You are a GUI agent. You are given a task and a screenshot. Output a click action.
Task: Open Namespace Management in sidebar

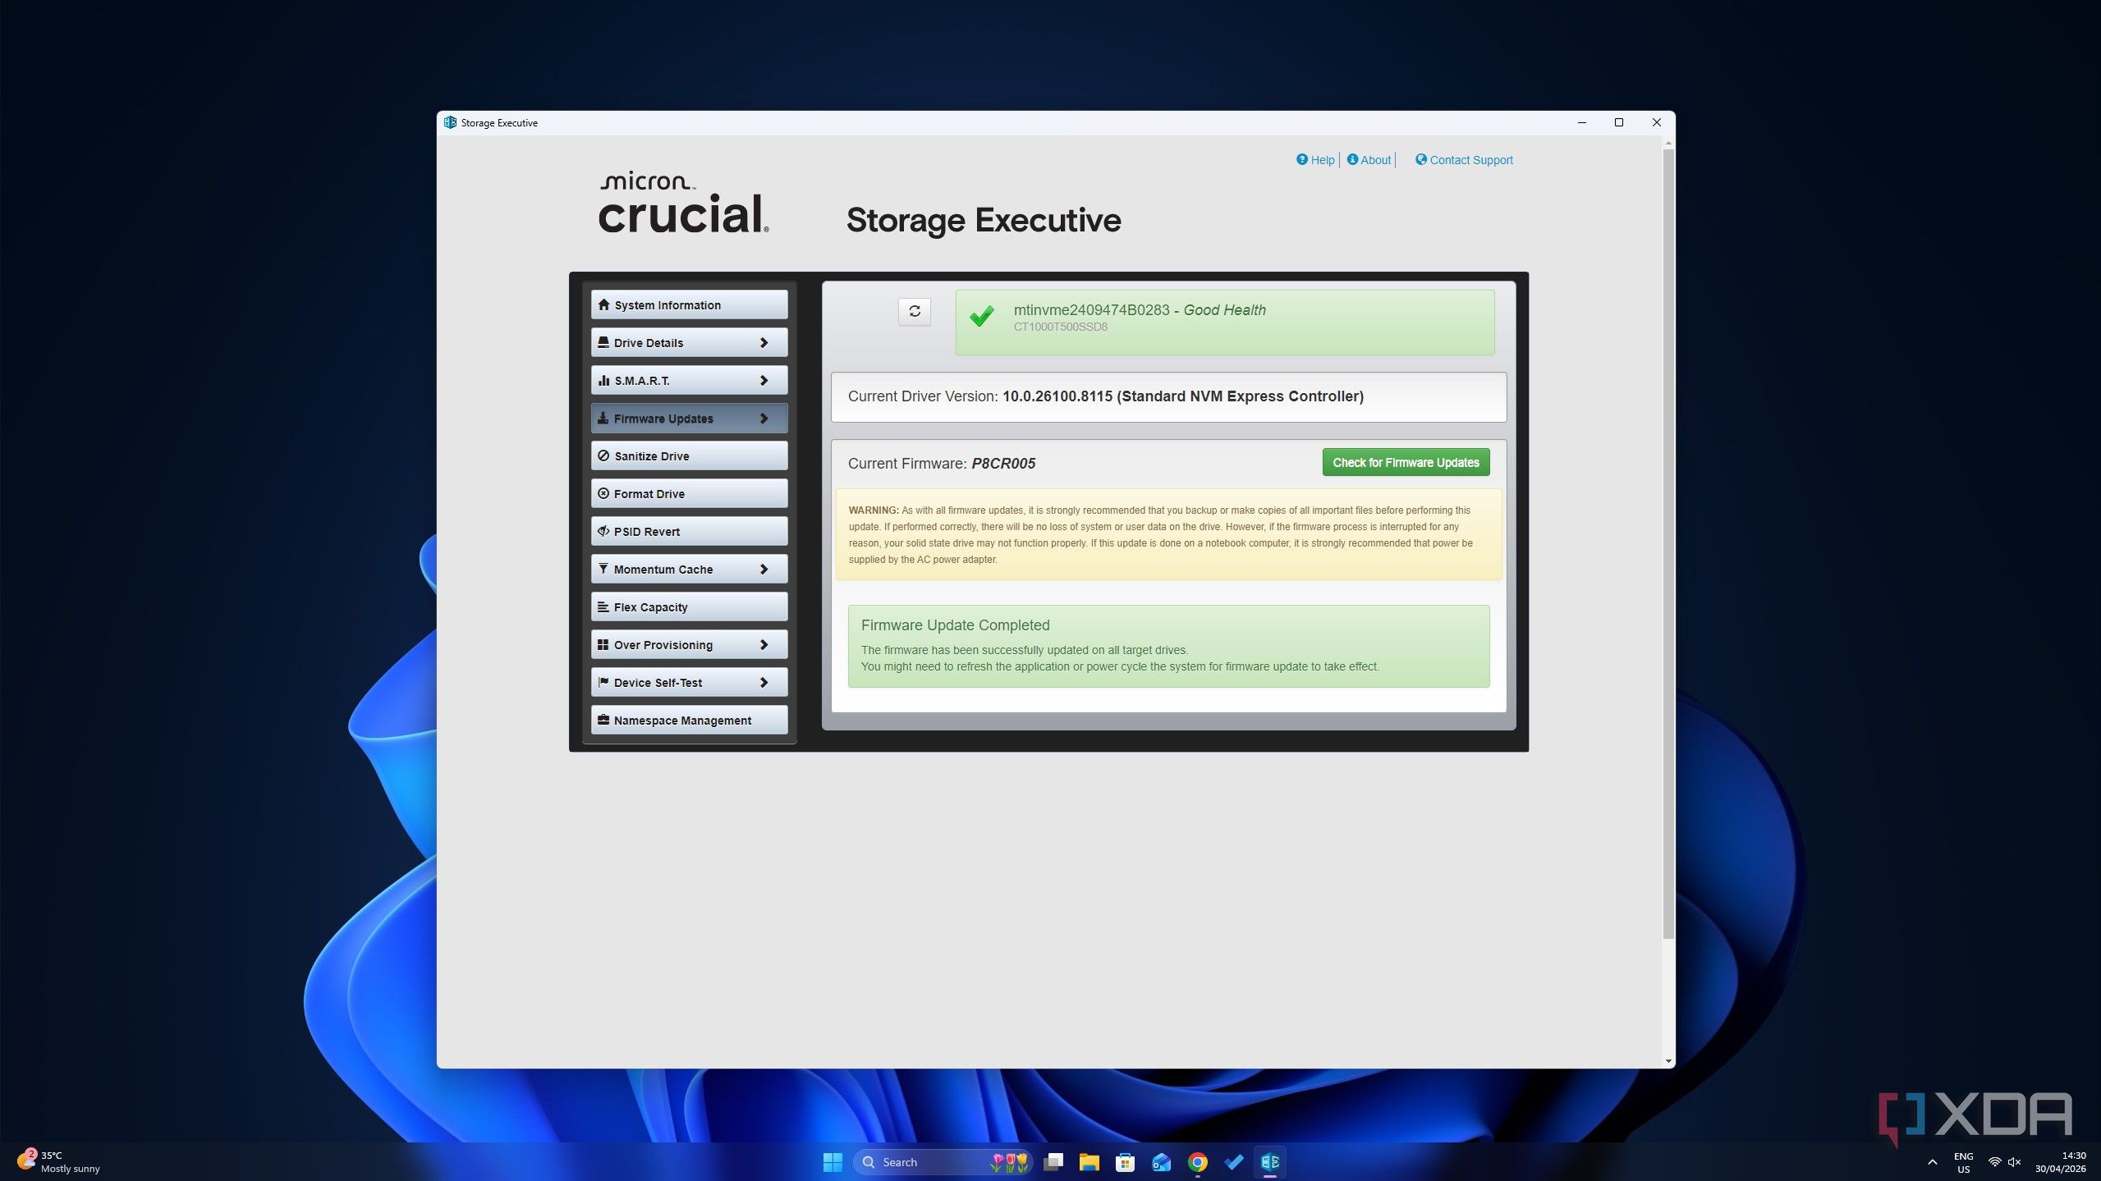click(689, 720)
